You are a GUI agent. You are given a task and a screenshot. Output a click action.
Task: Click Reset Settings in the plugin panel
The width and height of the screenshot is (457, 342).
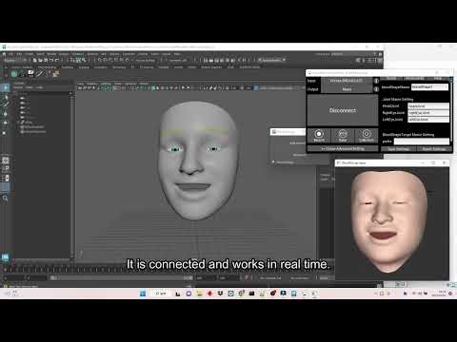(434, 149)
